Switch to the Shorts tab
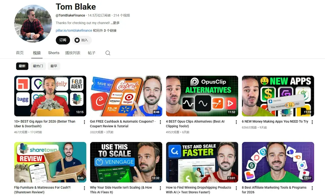The image size is (325, 195). coord(54,53)
